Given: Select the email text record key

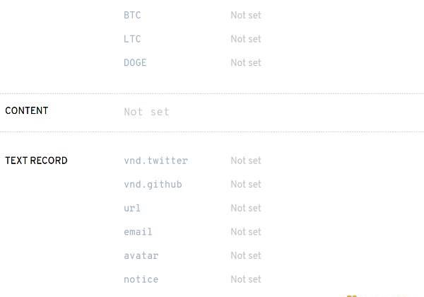Looking at the screenshot, I should coord(139,232).
